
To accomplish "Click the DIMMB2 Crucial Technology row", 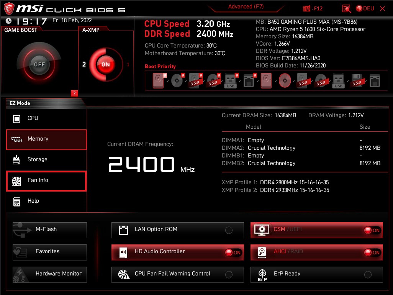I will pos(301,163).
